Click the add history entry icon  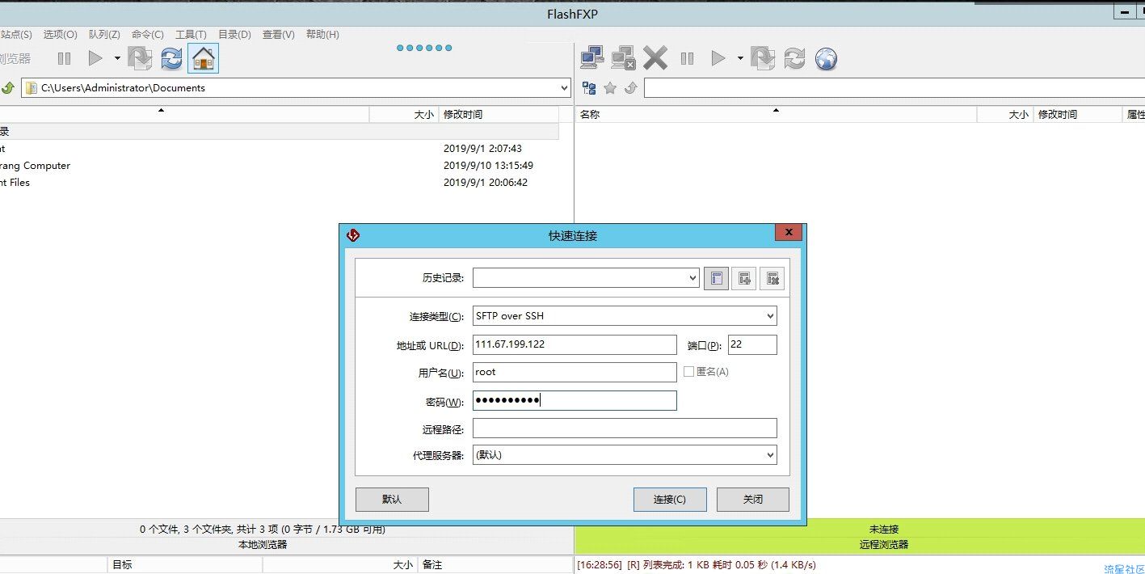[x=744, y=279]
